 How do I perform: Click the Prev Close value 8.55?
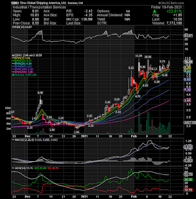click(x=35, y=23)
